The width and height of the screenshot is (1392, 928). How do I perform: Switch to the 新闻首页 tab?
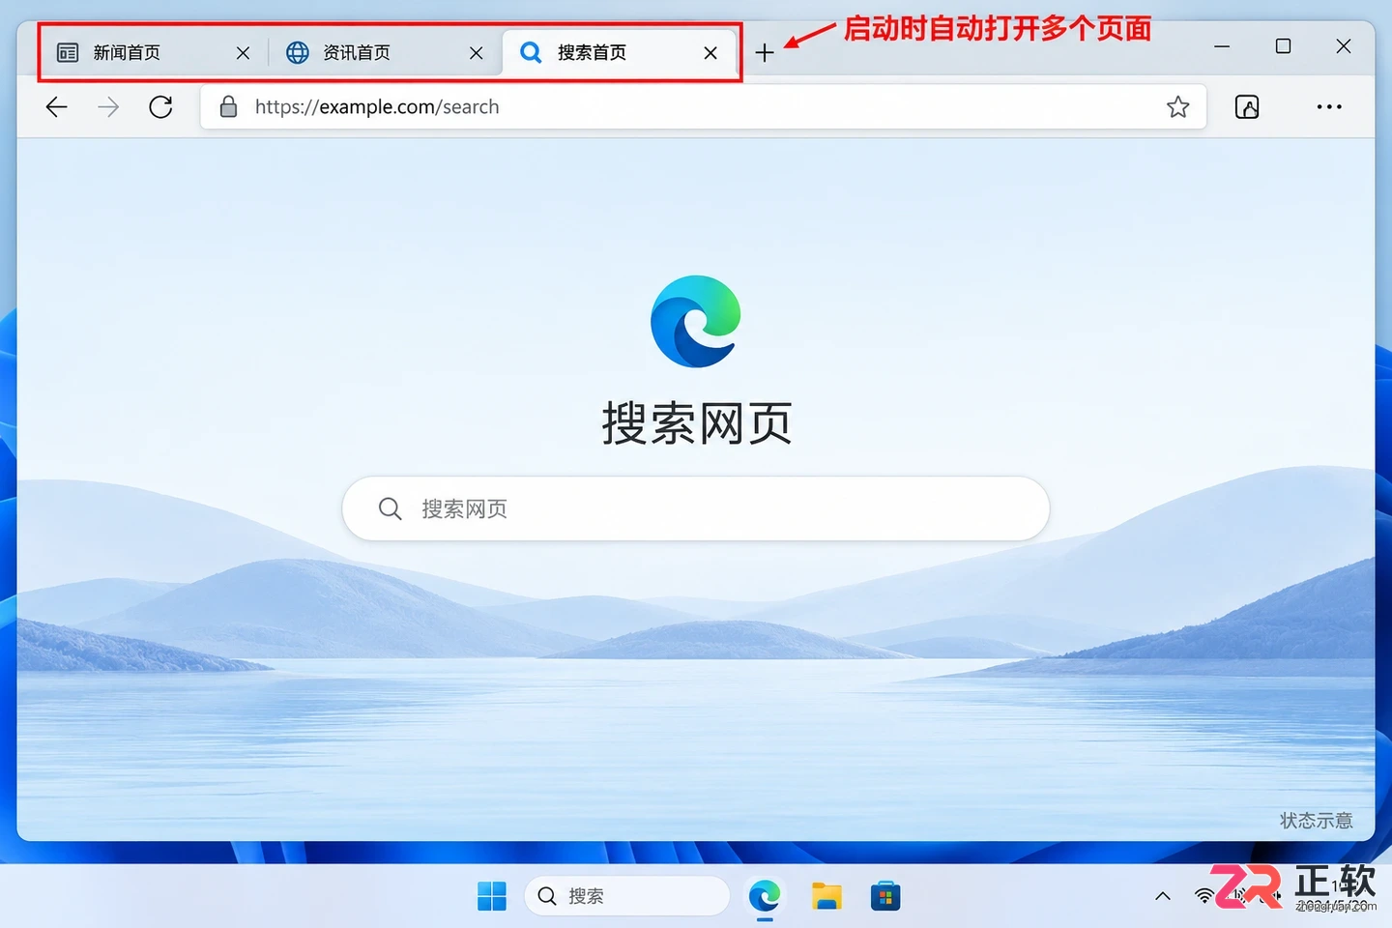coord(153,52)
